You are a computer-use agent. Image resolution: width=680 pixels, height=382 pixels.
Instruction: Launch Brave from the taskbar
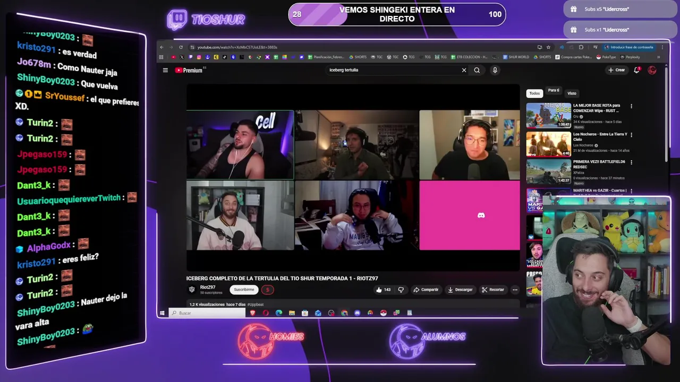click(252, 313)
